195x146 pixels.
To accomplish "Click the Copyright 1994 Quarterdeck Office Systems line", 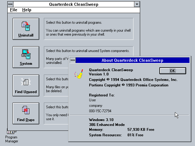I will (x=133, y=80).
